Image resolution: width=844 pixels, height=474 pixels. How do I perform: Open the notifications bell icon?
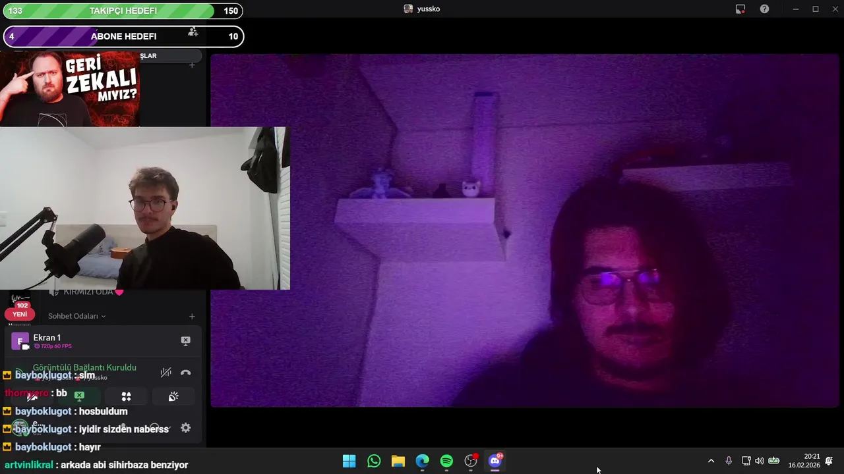coord(829,461)
